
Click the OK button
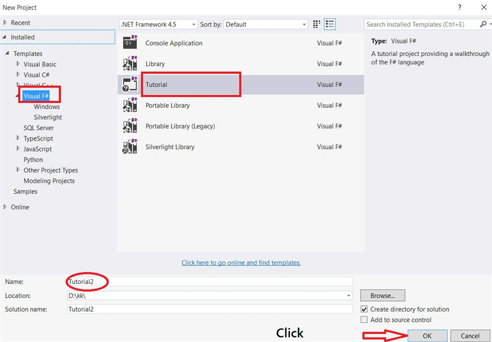tap(427, 336)
